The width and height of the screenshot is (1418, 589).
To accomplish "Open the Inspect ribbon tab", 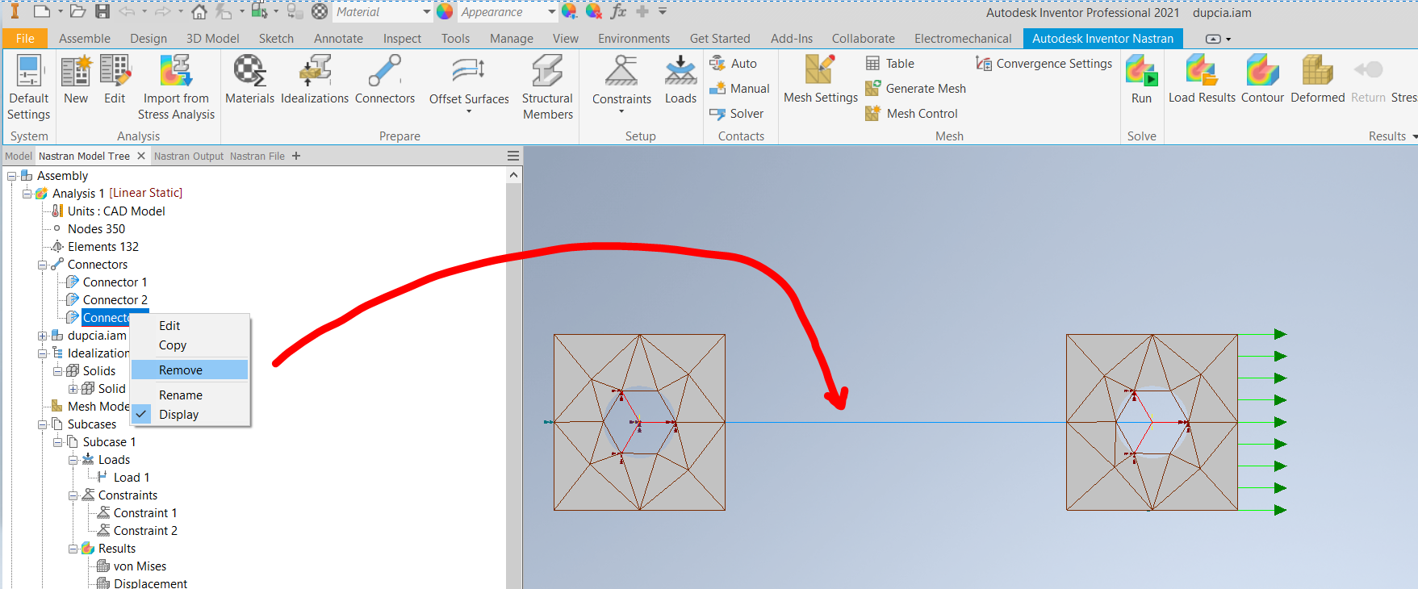I will tap(402, 39).
